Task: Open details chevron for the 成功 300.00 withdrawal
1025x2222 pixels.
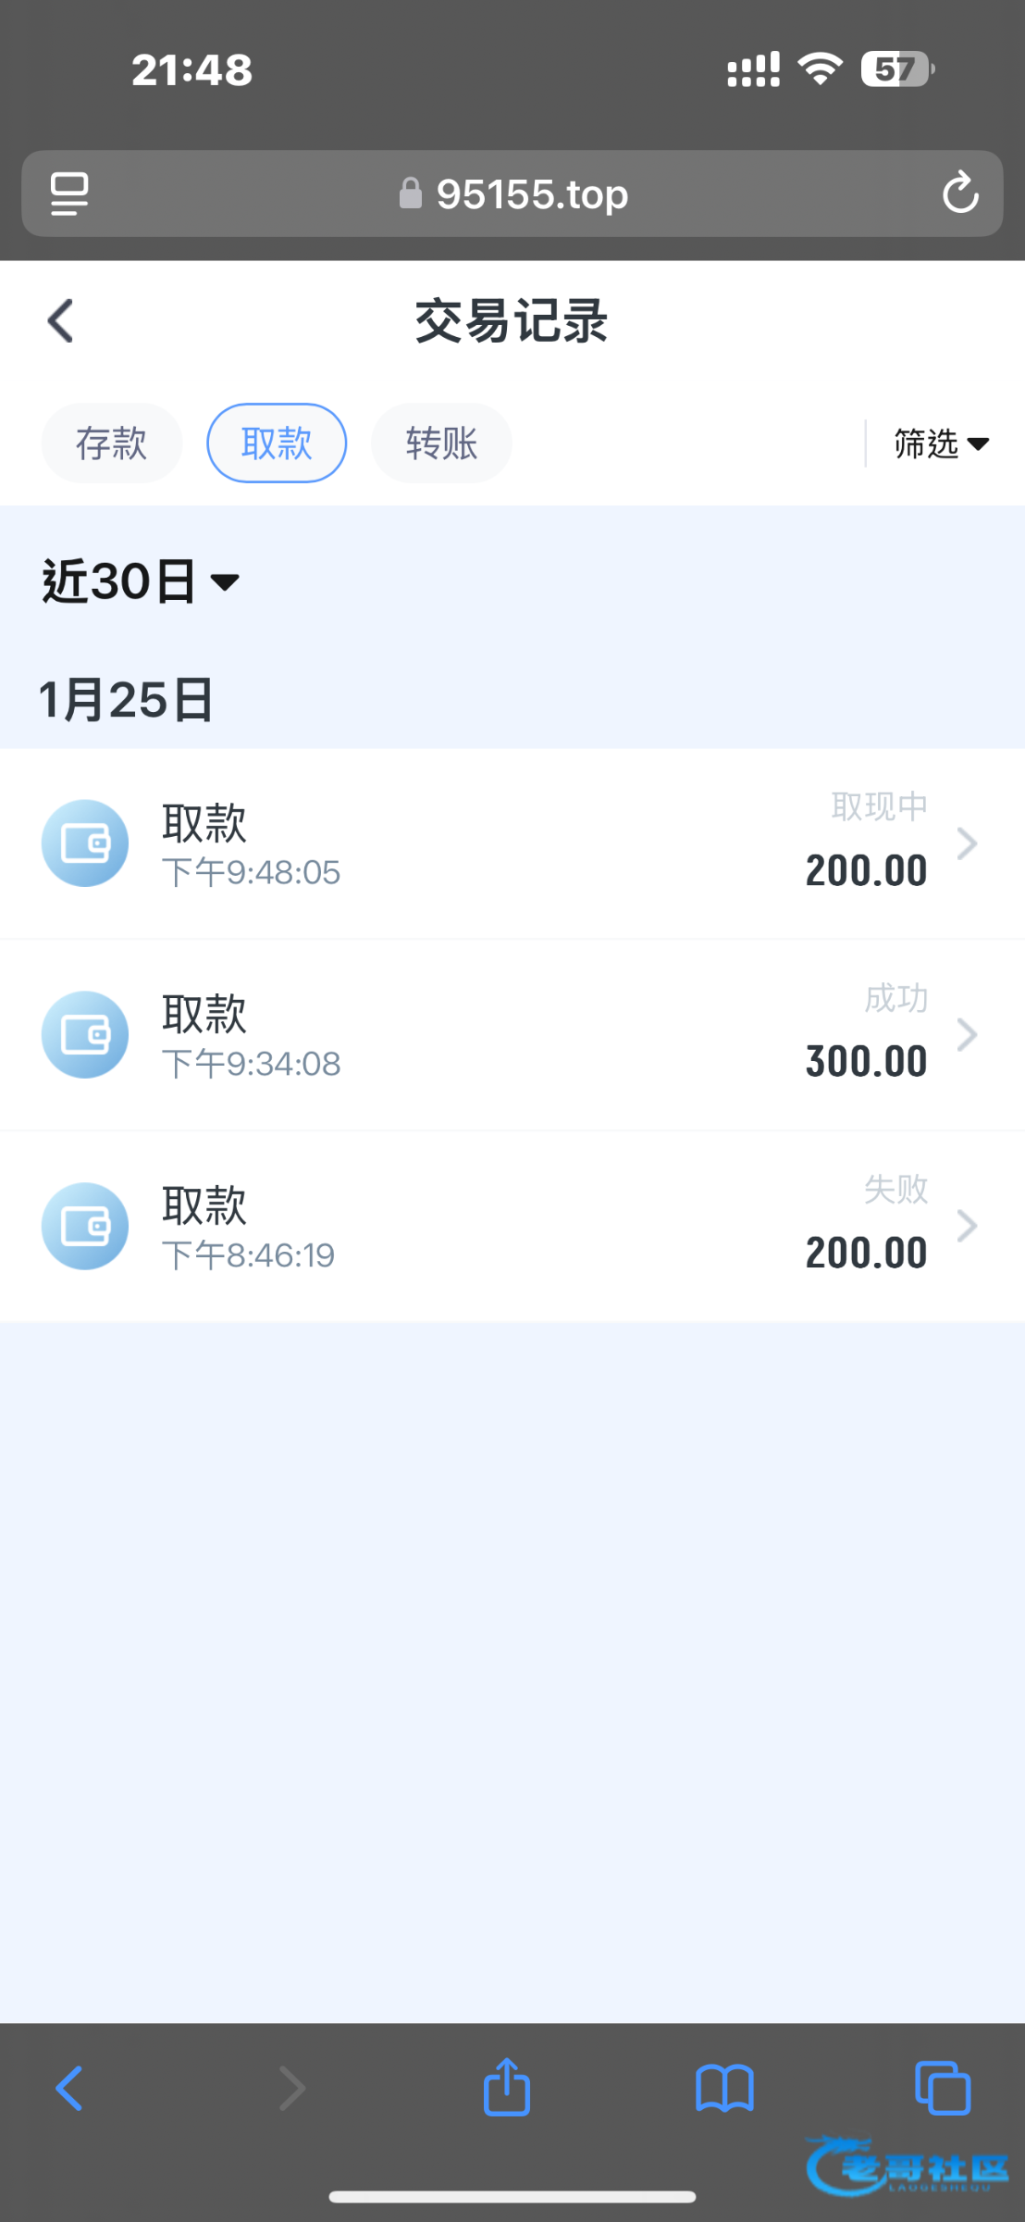Action: tap(967, 1034)
